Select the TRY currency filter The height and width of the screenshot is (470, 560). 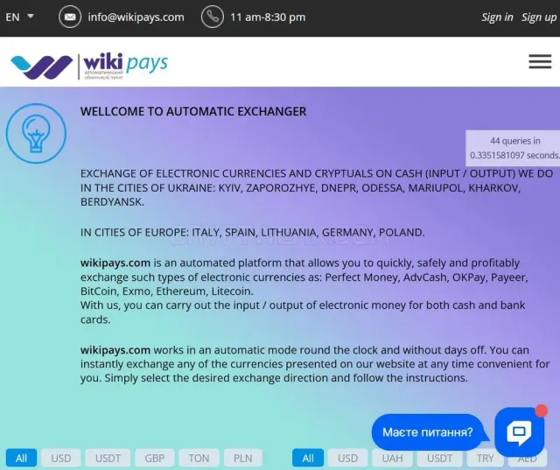point(485,458)
